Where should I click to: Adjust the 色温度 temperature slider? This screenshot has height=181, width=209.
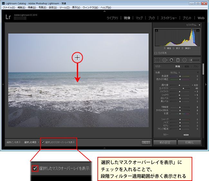coord(180,76)
